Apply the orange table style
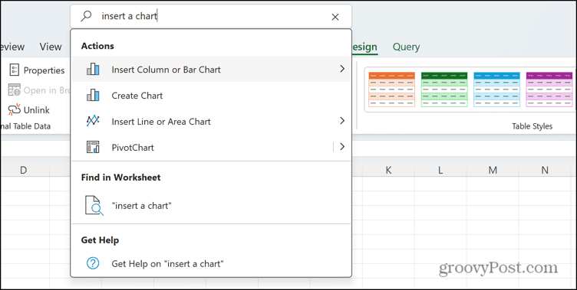This screenshot has width=577, height=290. coord(392,90)
